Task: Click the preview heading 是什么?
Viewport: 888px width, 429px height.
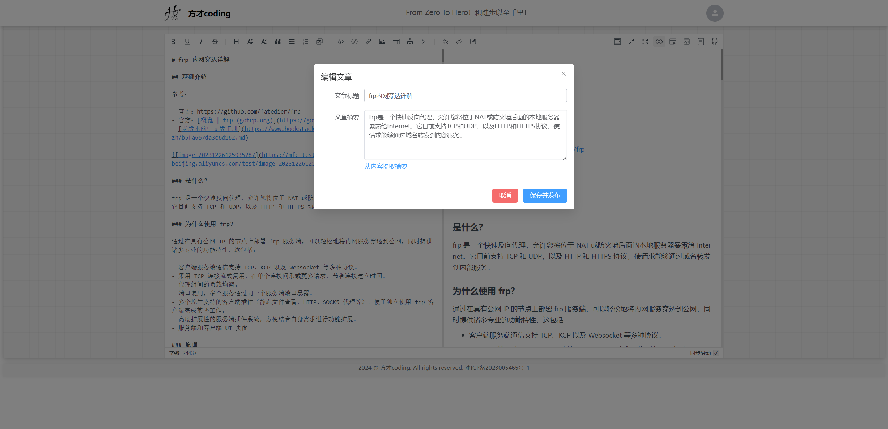Action: pyautogui.click(x=468, y=227)
